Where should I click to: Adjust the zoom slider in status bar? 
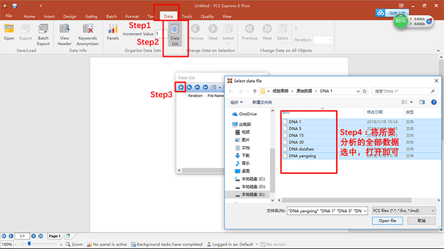click(x=29, y=244)
